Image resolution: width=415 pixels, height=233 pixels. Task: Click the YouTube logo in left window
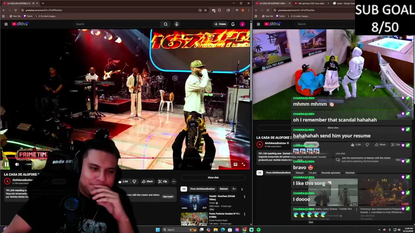[20, 24]
